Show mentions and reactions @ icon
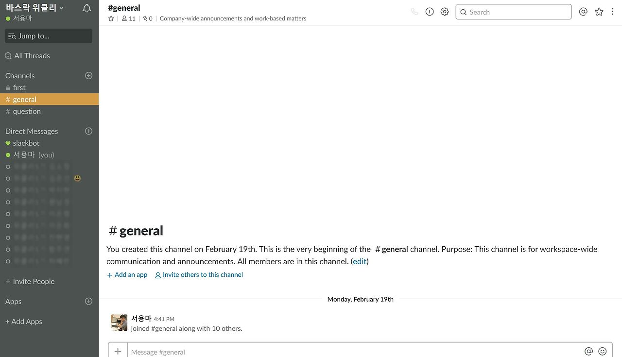622x357 pixels. coord(584,12)
